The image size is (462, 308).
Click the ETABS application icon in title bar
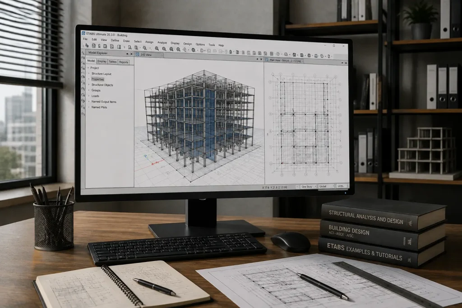click(83, 33)
